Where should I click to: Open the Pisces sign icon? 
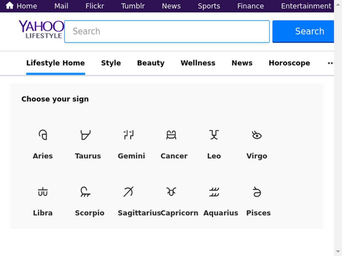point(257,192)
